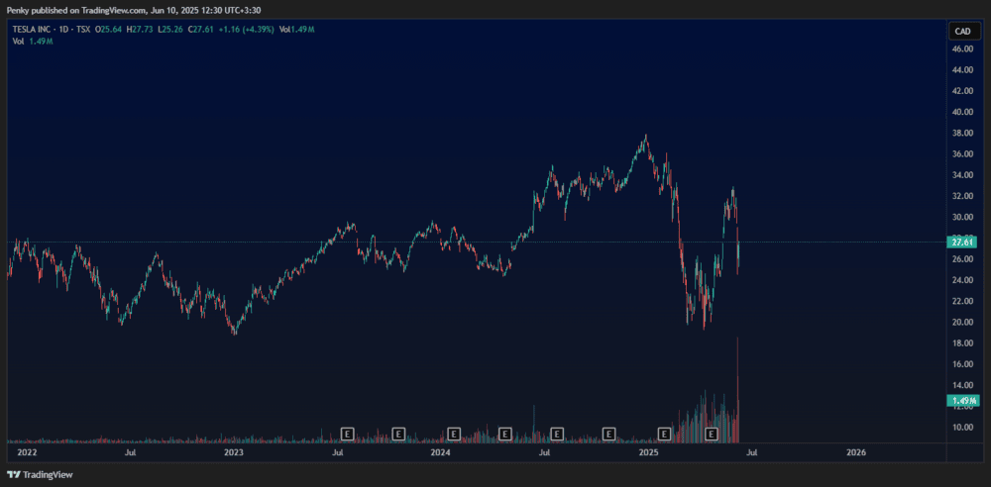Screen dimensions: 991x487
Task: Click the TSX exchange label in chart legend
Action: 83,30
